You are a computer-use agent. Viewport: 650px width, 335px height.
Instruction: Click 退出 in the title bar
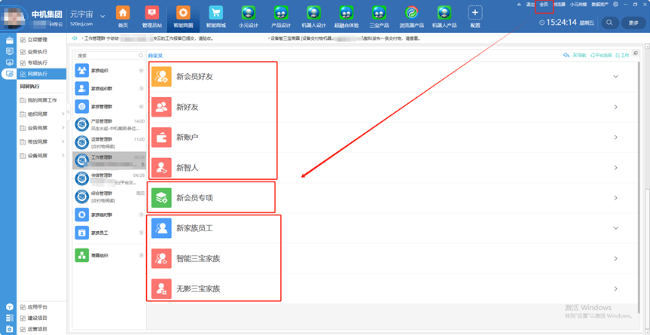(530, 5)
